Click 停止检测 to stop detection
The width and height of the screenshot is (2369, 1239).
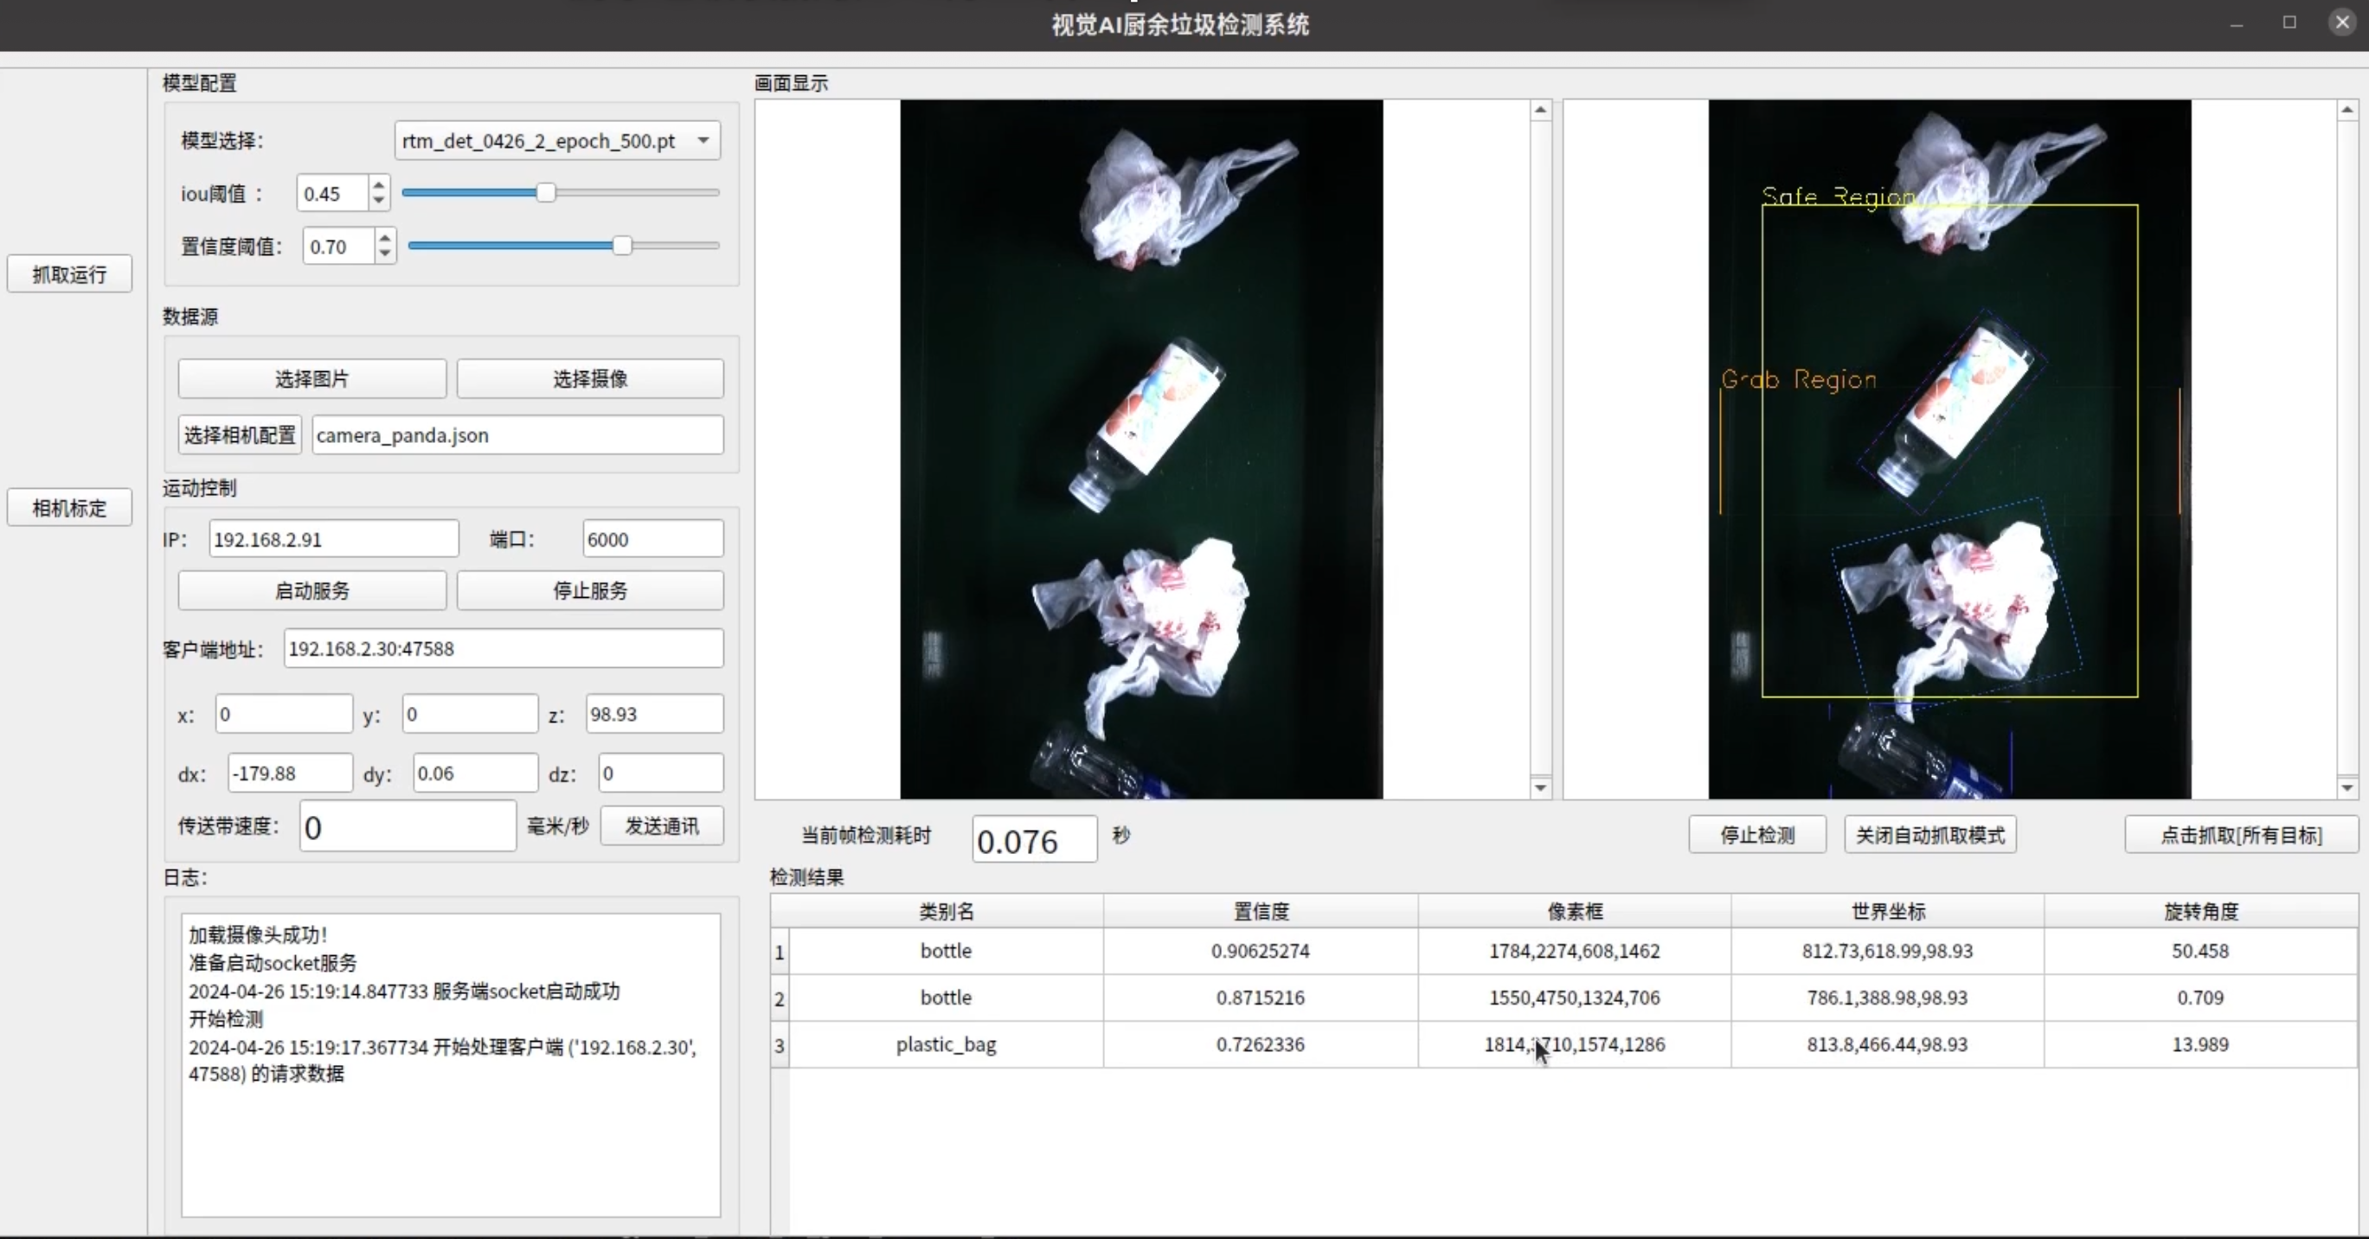1757,835
